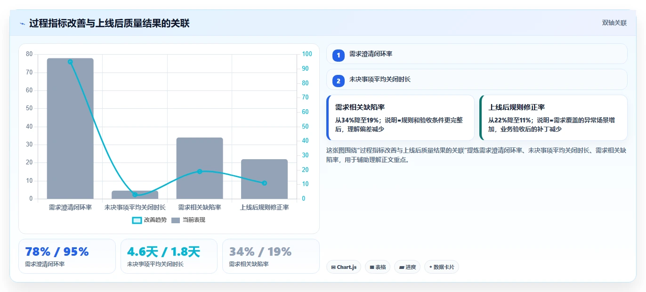Screen dimensions: 646x292
Task: Click the 未决事项平均关闭时长 bar in the chart
Action: (135, 195)
